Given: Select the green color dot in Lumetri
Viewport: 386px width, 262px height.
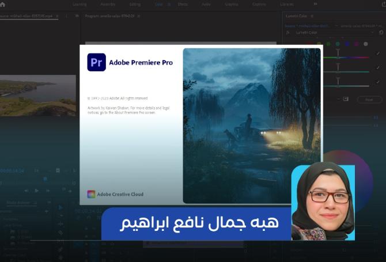Looking at the screenshot, I should click(328, 44).
